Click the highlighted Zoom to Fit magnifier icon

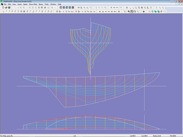point(132,11)
